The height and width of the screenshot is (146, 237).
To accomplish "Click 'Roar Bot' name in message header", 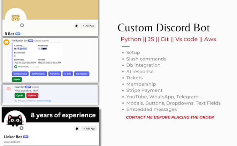I will (20, 87).
